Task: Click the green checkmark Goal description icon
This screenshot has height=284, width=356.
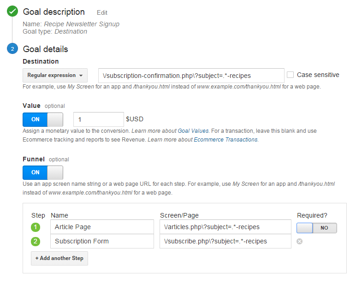Action: pyautogui.click(x=12, y=12)
